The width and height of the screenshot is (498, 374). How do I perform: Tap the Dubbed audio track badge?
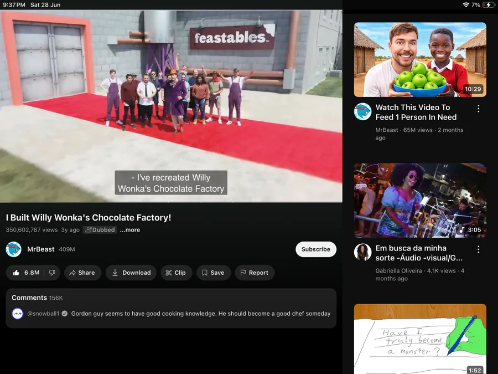click(x=100, y=229)
